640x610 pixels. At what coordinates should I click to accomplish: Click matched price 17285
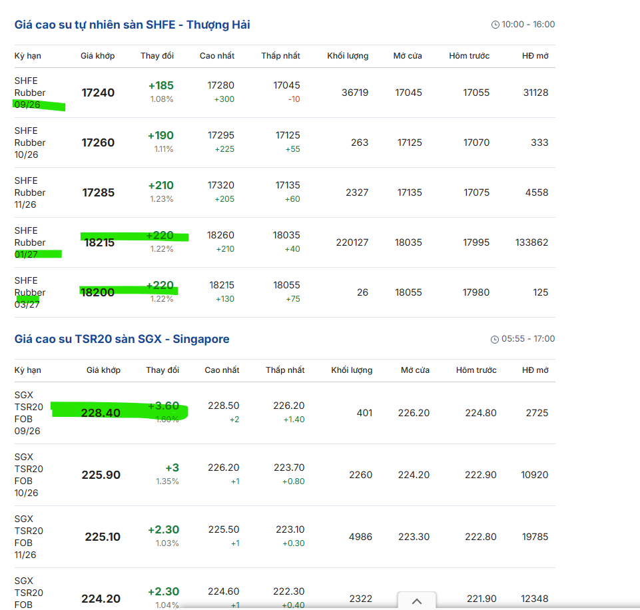[99, 192]
